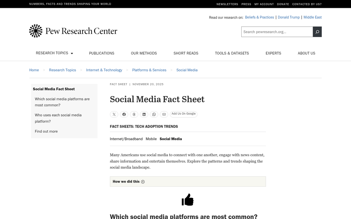Screen dimensions: 351x219
Task: Share the fact sheet by email
Action: 164,114
